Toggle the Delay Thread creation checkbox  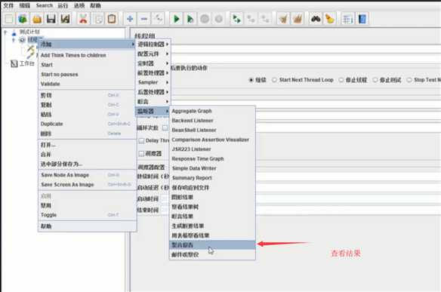(x=141, y=140)
